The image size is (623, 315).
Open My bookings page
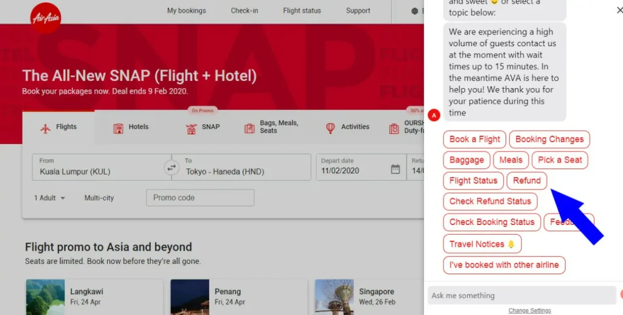pos(186,11)
